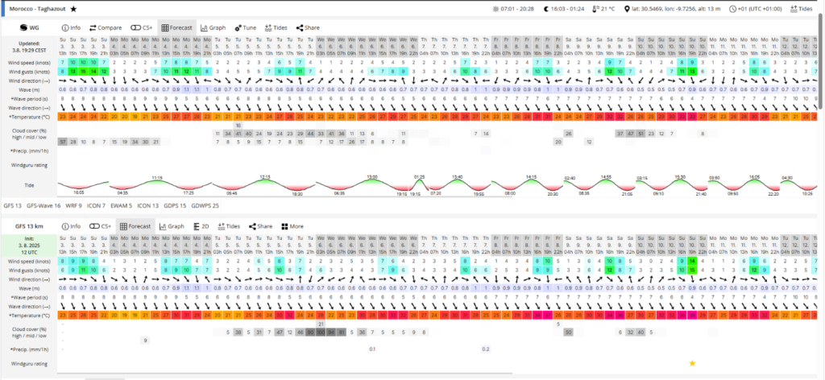Click the vertical scrollbar on the right edge

821,63
